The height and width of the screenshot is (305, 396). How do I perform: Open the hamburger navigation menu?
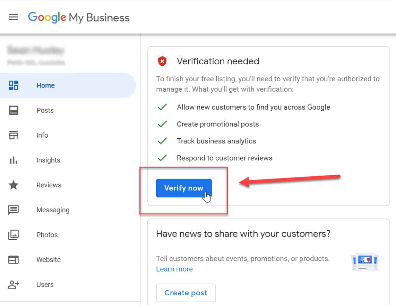tap(14, 17)
